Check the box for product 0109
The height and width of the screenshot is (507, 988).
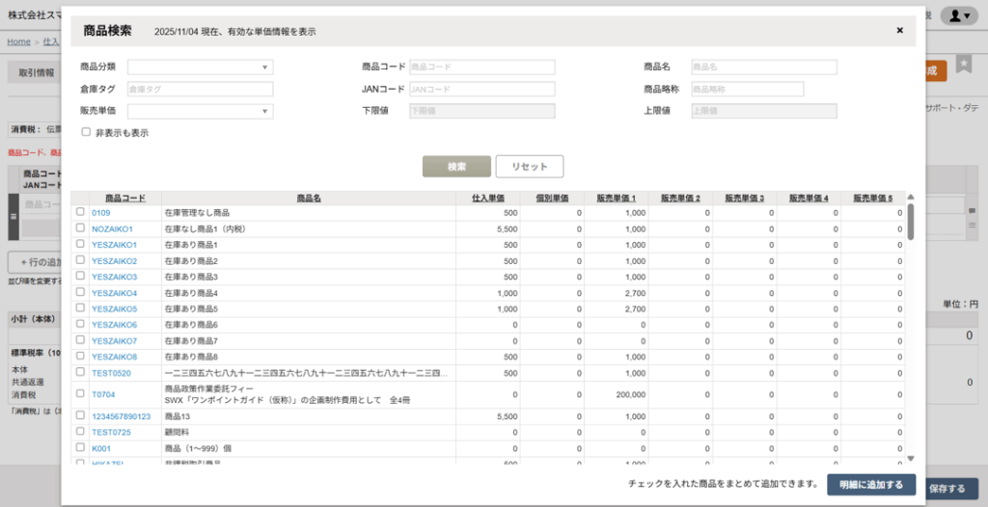(80, 212)
